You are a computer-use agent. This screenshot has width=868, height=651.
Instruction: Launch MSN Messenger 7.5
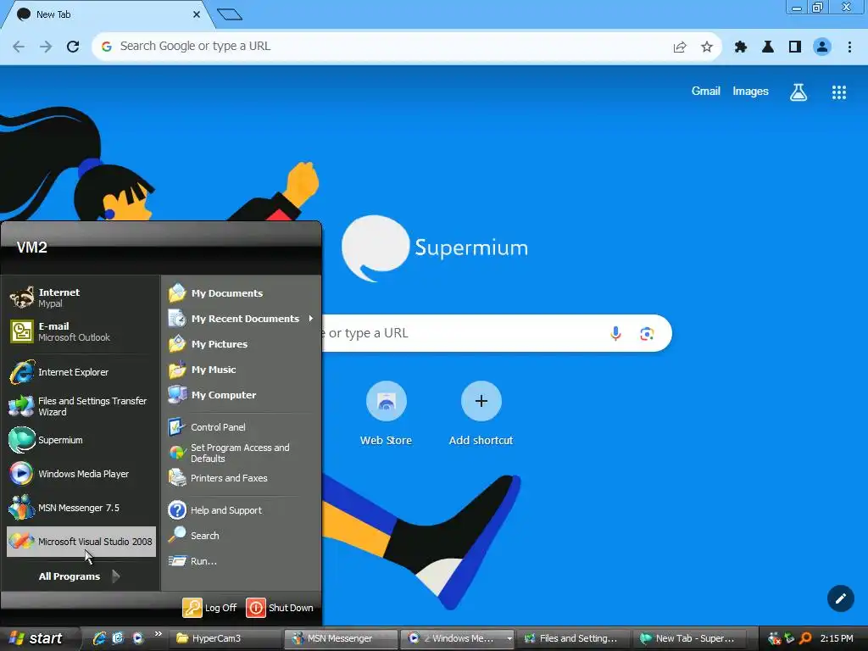(x=81, y=508)
